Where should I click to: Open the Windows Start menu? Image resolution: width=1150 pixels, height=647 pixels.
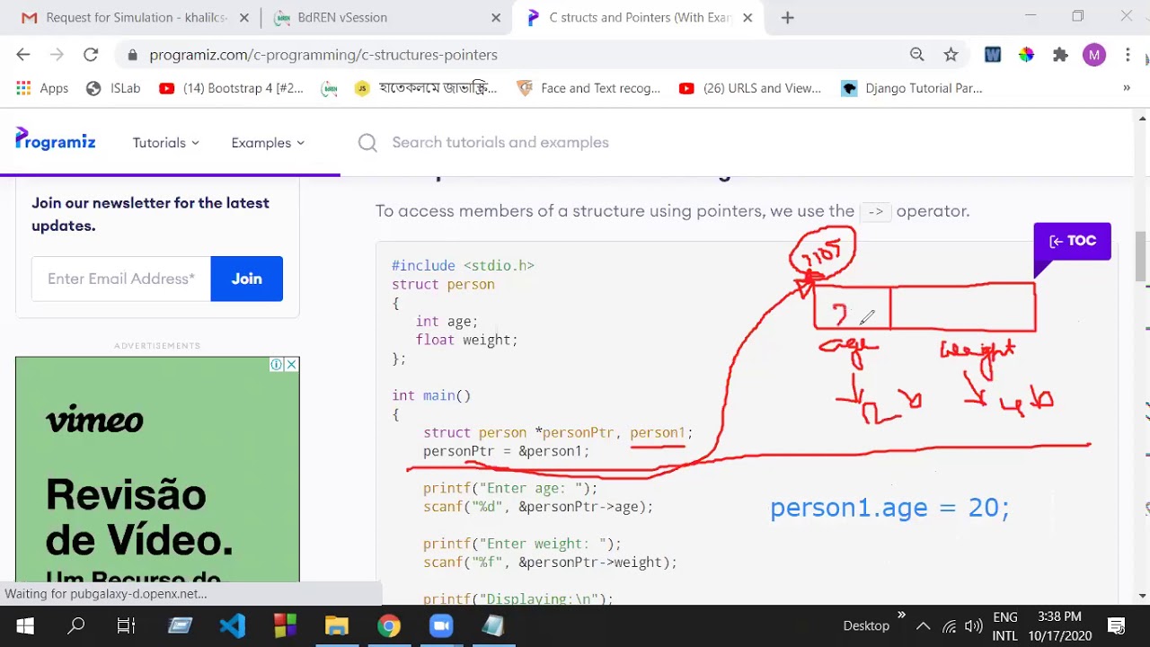click(x=25, y=625)
